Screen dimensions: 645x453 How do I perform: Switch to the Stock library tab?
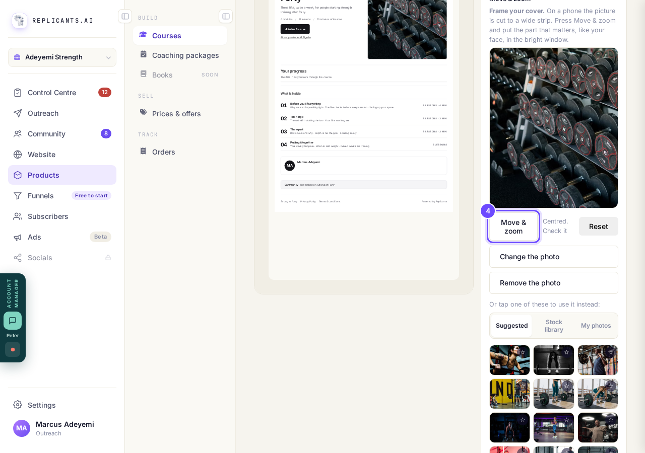coord(554,326)
